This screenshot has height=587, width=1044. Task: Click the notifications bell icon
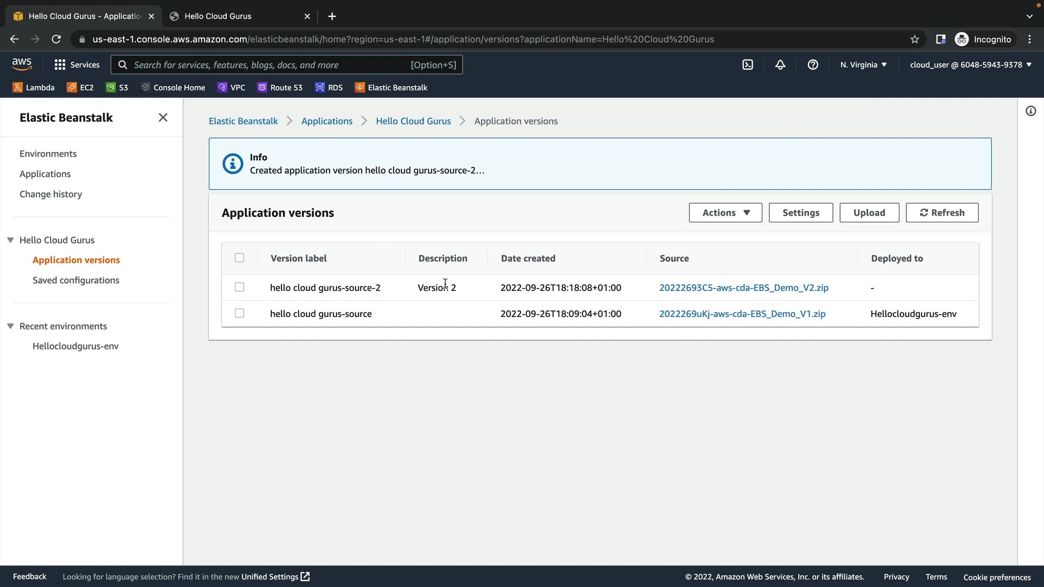pyautogui.click(x=780, y=65)
